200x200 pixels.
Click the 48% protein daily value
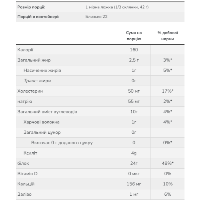click(168, 163)
